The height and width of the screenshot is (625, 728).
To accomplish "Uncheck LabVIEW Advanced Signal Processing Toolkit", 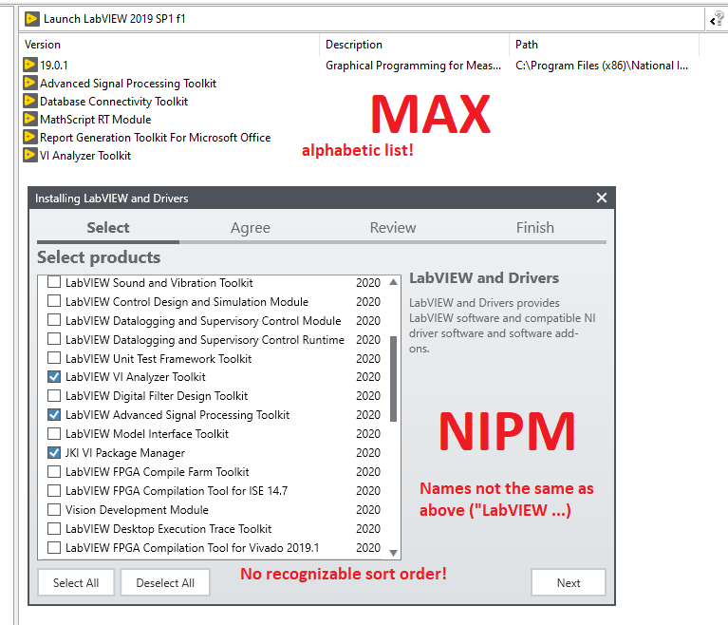I will click(x=54, y=414).
